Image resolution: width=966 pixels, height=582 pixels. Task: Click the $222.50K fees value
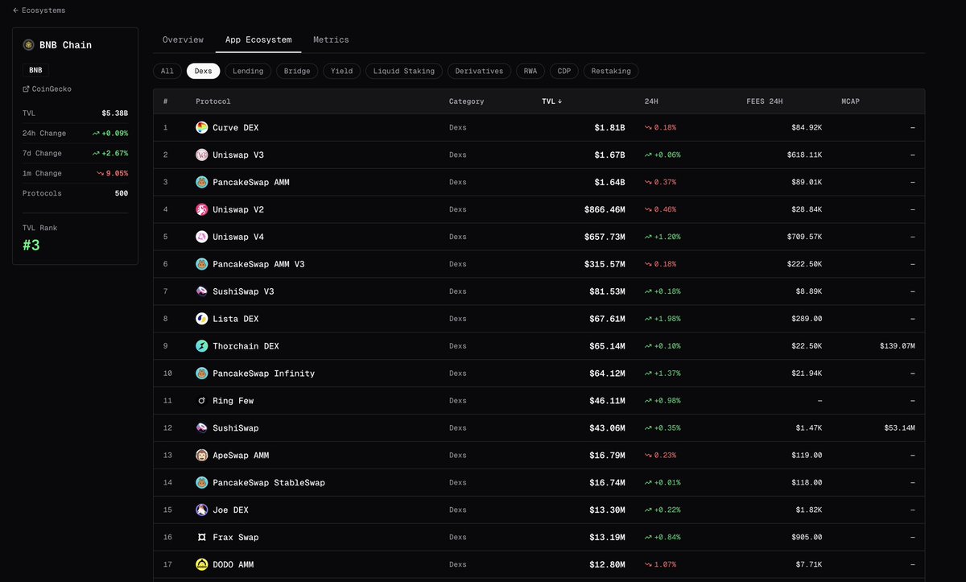coord(804,265)
